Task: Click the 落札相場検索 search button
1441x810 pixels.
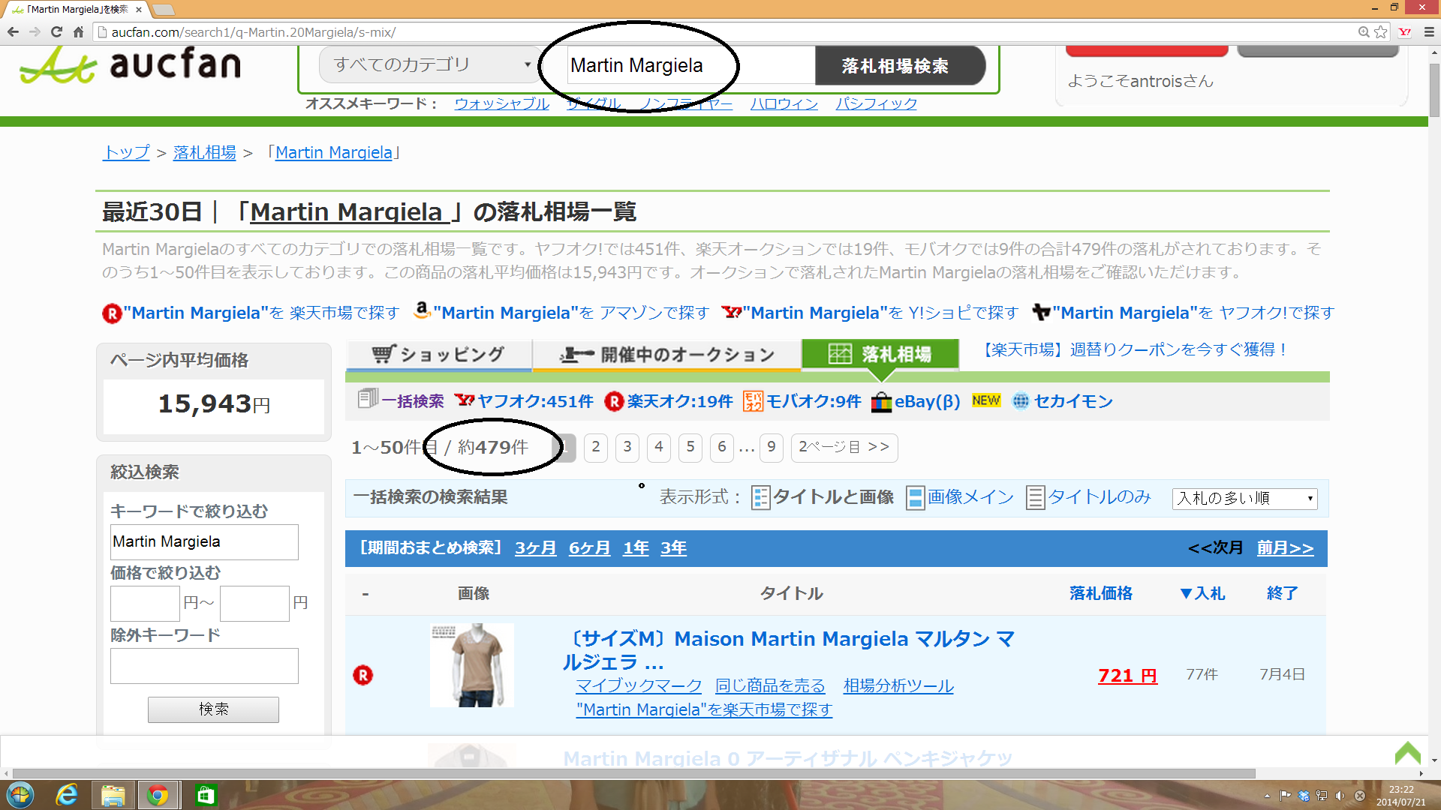Action: click(x=900, y=65)
